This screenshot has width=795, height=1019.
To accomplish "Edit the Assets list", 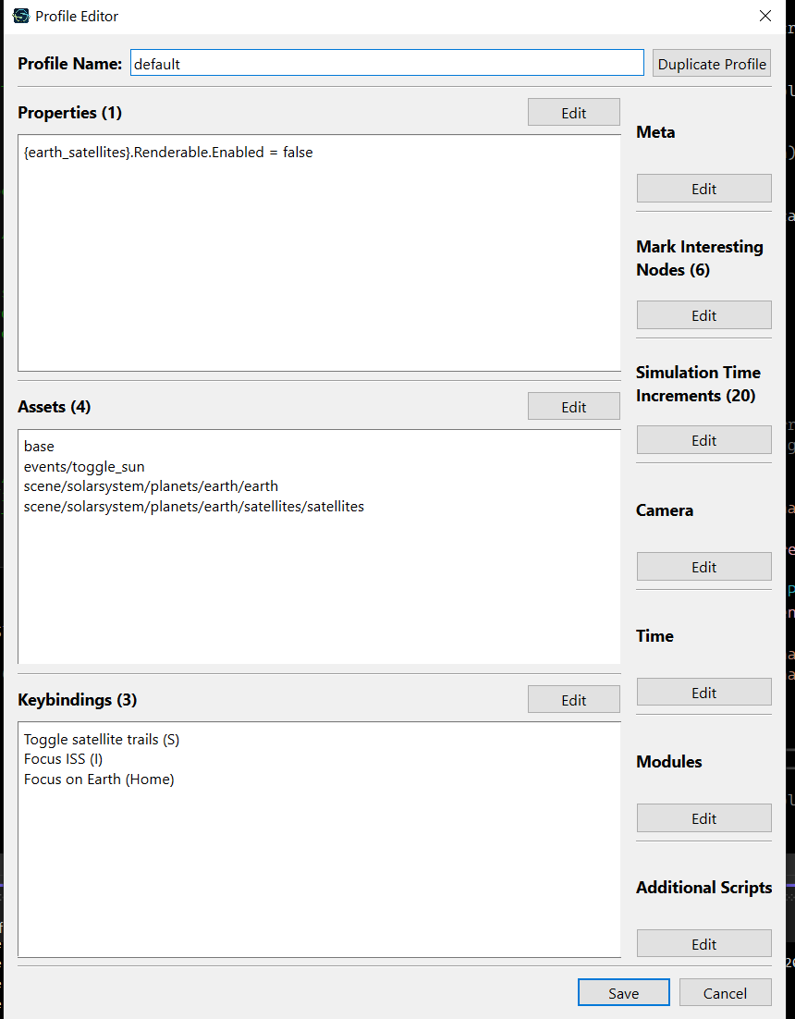I will tap(573, 405).
